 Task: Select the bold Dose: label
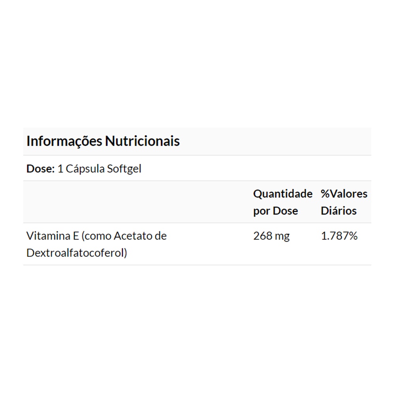(x=40, y=169)
